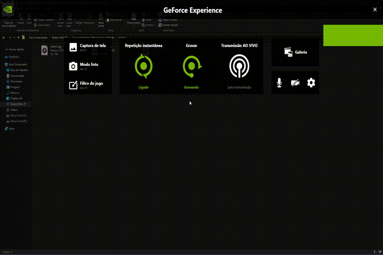Open Imagens in Explorer sidebar

(13, 87)
